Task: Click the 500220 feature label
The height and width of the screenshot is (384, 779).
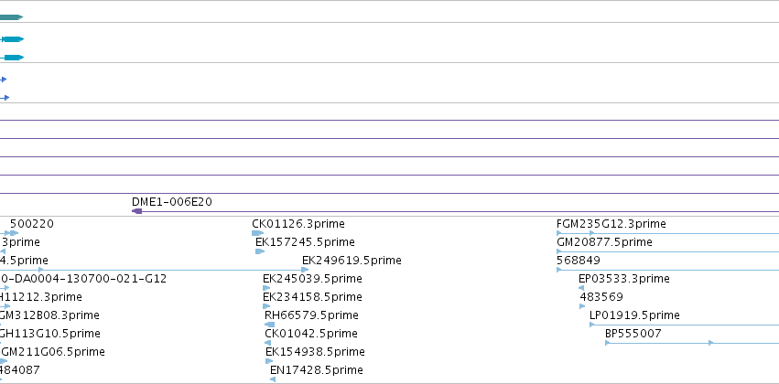Action: (x=32, y=224)
